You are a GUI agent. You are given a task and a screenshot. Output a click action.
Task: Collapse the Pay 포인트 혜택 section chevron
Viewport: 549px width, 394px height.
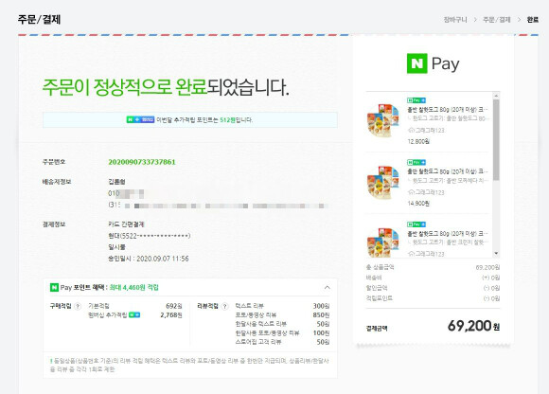(327, 288)
